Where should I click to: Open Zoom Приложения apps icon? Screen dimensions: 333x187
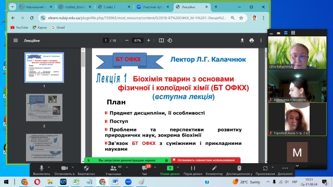(265, 170)
